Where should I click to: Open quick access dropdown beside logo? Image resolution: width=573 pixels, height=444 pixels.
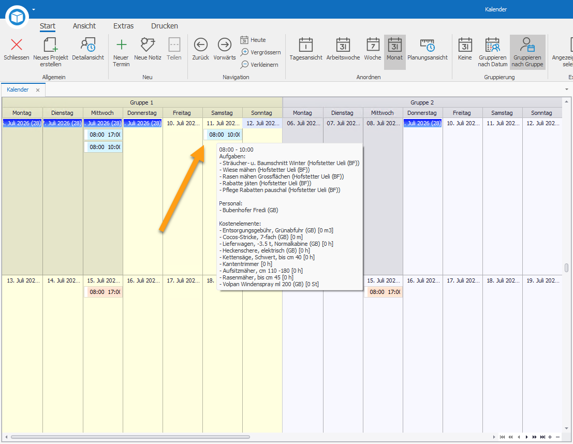coord(34,9)
